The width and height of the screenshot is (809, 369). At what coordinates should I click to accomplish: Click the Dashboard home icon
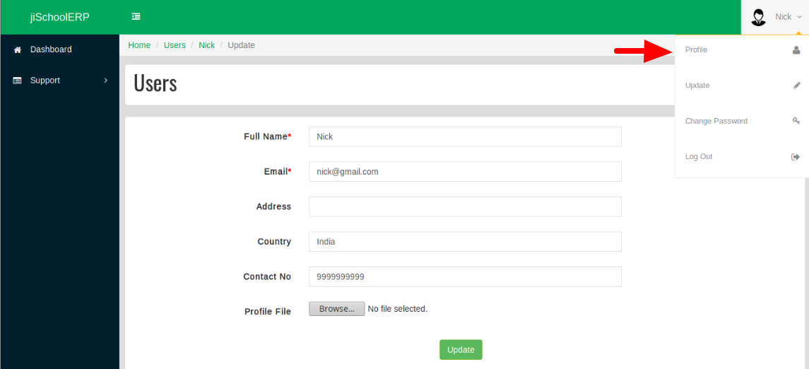coord(18,49)
